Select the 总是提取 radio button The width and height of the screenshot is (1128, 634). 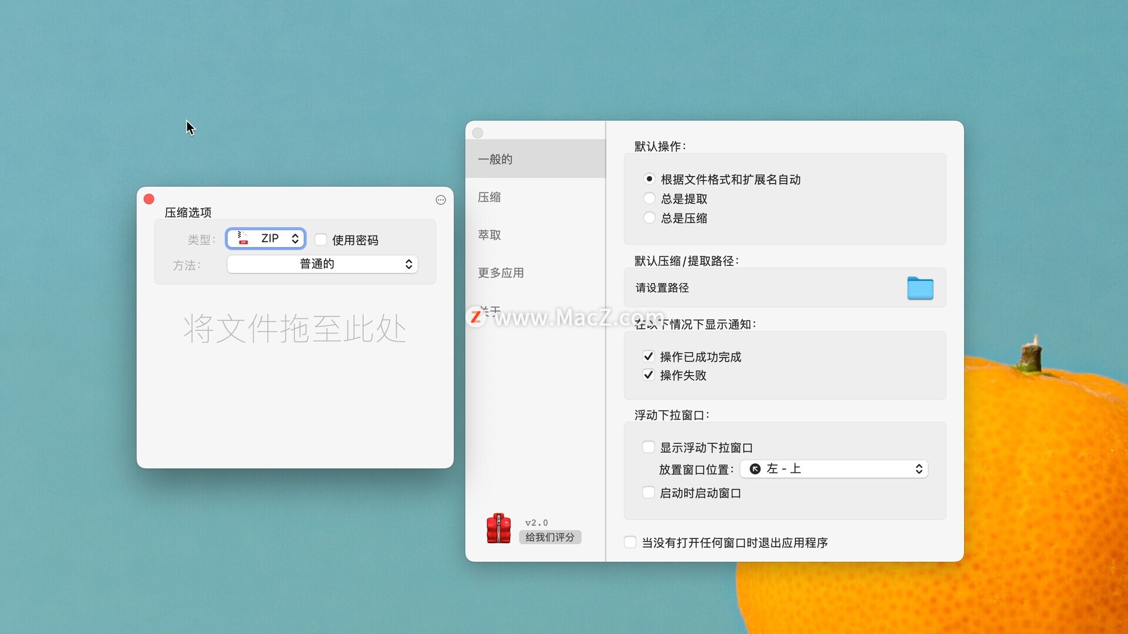click(x=649, y=198)
